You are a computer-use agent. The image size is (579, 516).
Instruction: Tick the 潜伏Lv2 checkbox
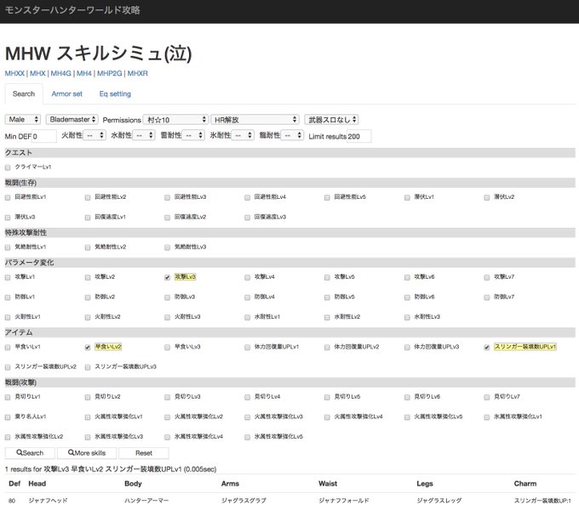point(487,197)
